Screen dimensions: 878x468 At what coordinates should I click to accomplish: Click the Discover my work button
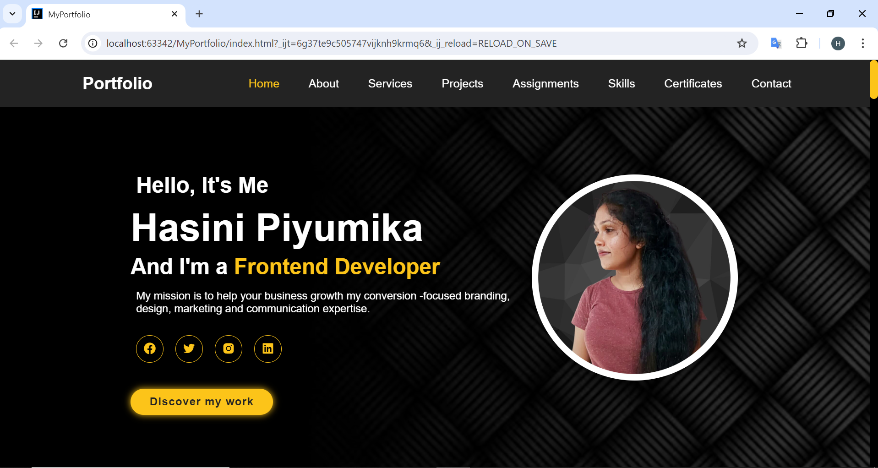pos(202,402)
